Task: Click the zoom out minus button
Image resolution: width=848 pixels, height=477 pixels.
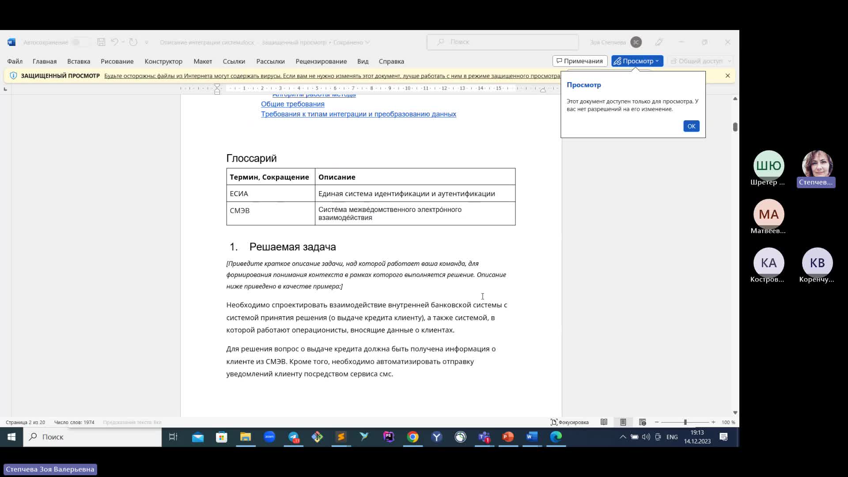Action: [x=657, y=422]
